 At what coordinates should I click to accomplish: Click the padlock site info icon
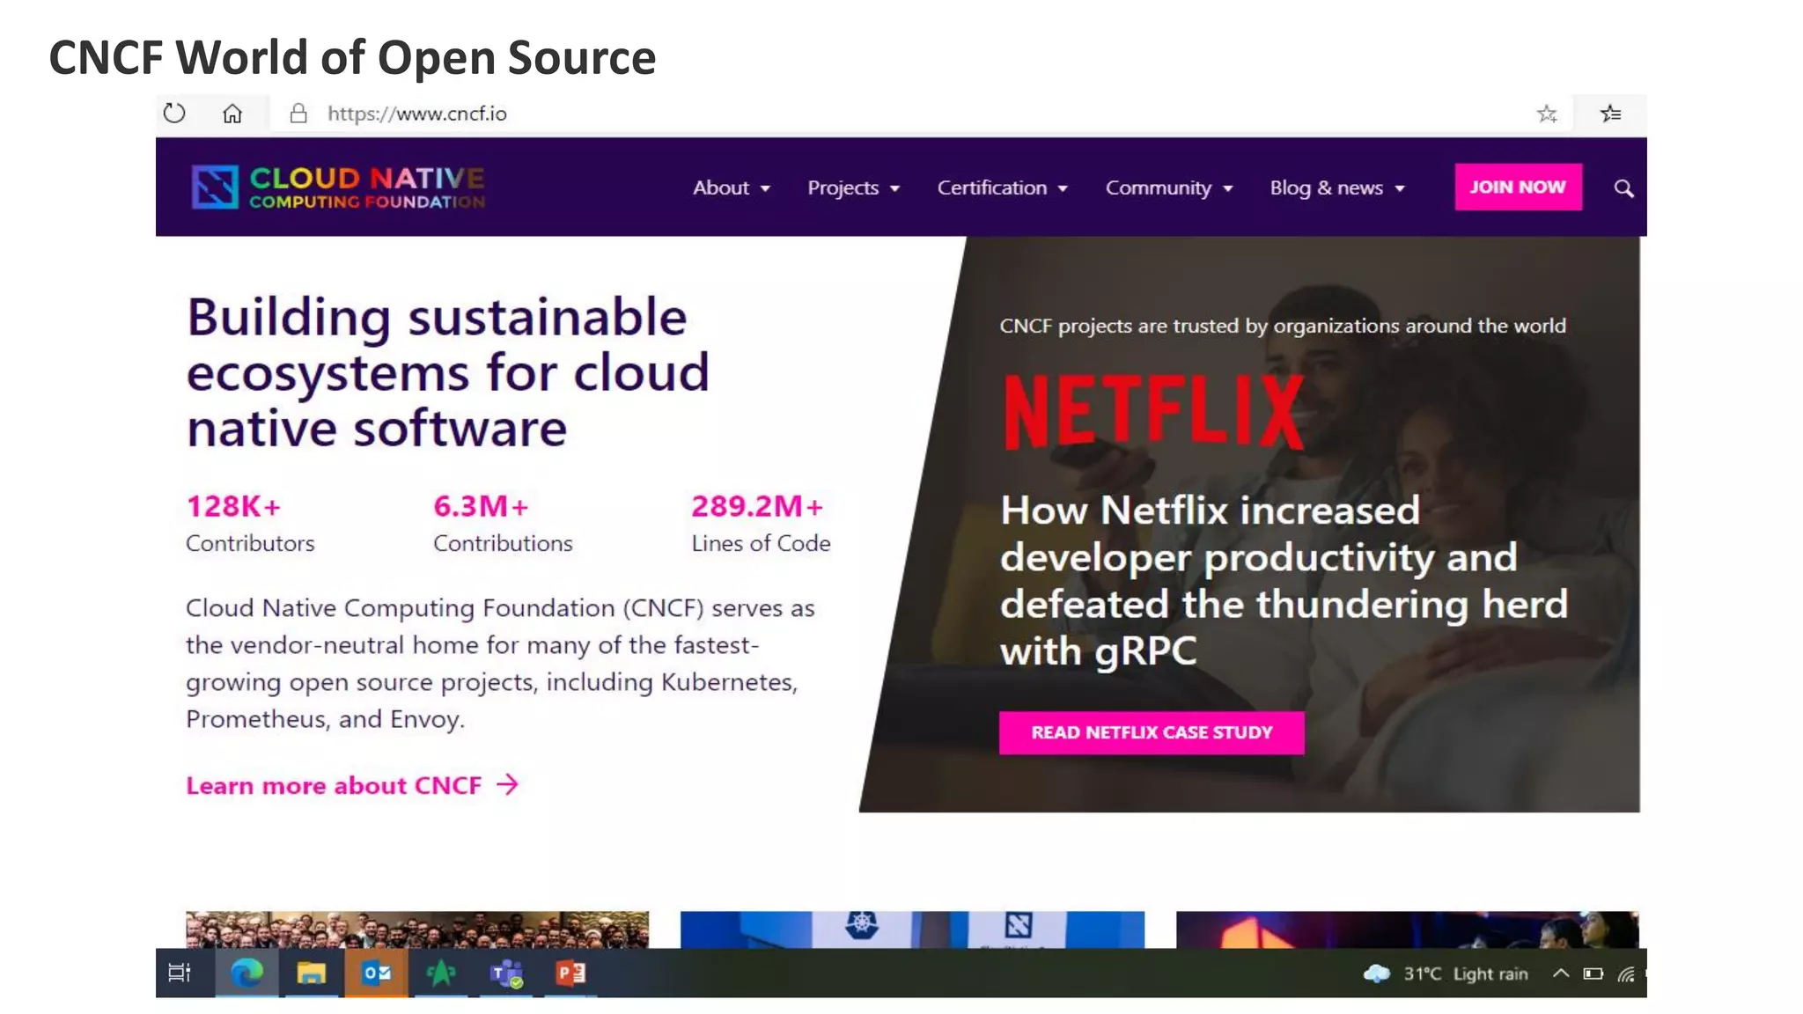[298, 114]
